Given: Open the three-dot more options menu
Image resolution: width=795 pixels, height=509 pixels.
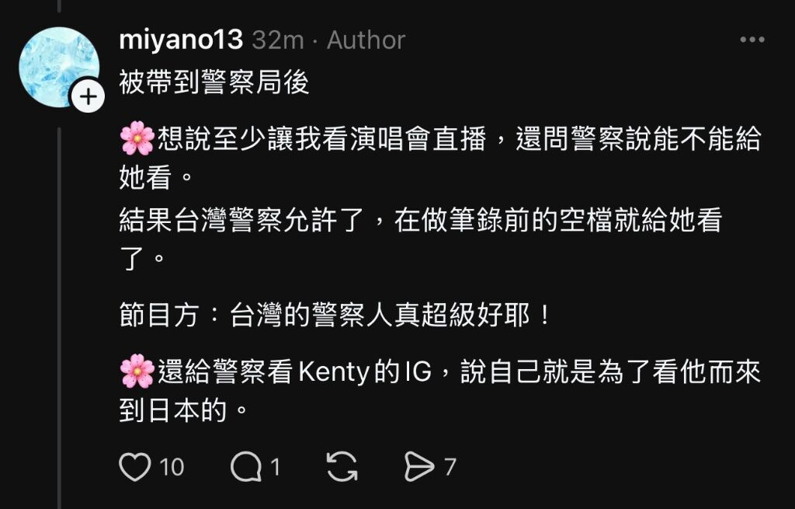Looking at the screenshot, I should coord(752,40).
